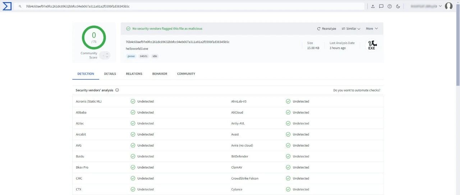Screen dimensions: 460x195
Task: Click the 'Avira (no cloud)' vendor name
Action: [x=242, y=146]
